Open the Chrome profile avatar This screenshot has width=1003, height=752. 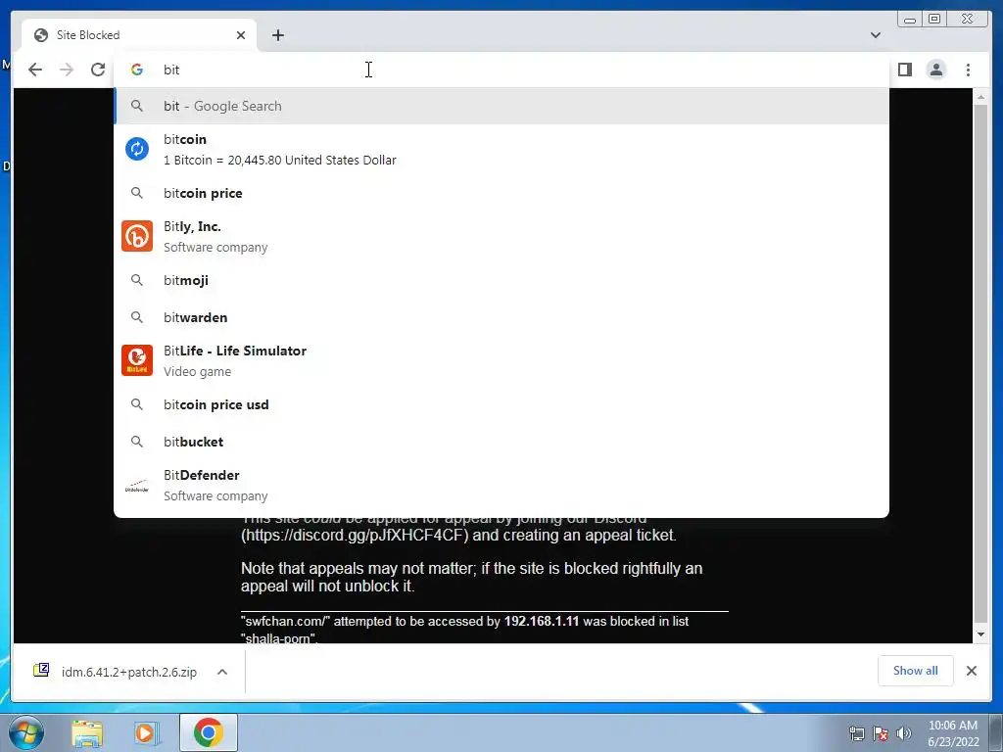pyautogui.click(x=935, y=70)
